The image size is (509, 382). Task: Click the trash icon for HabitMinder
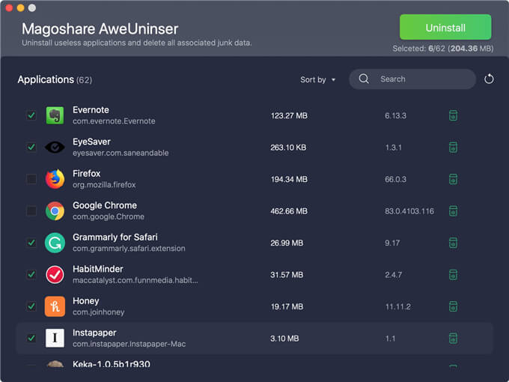tap(453, 274)
